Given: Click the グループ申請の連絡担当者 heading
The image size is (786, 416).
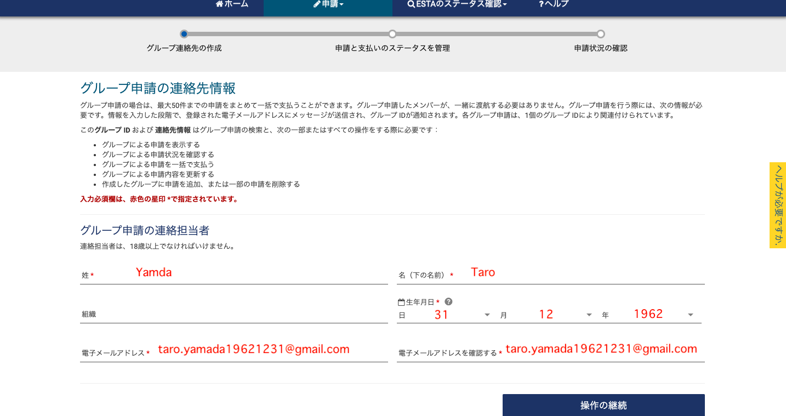Looking at the screenshot, I should pos(145,230).
